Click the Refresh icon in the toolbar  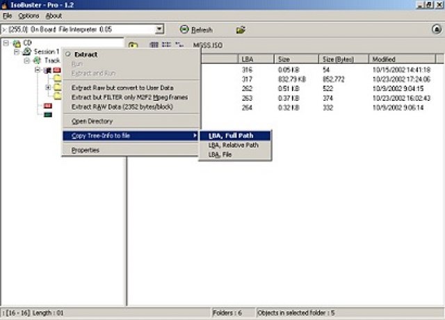click(x=184, y=29)
